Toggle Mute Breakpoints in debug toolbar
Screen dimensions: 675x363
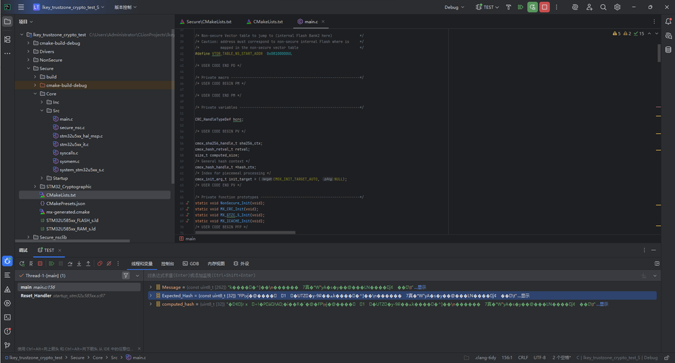[109, 264]
